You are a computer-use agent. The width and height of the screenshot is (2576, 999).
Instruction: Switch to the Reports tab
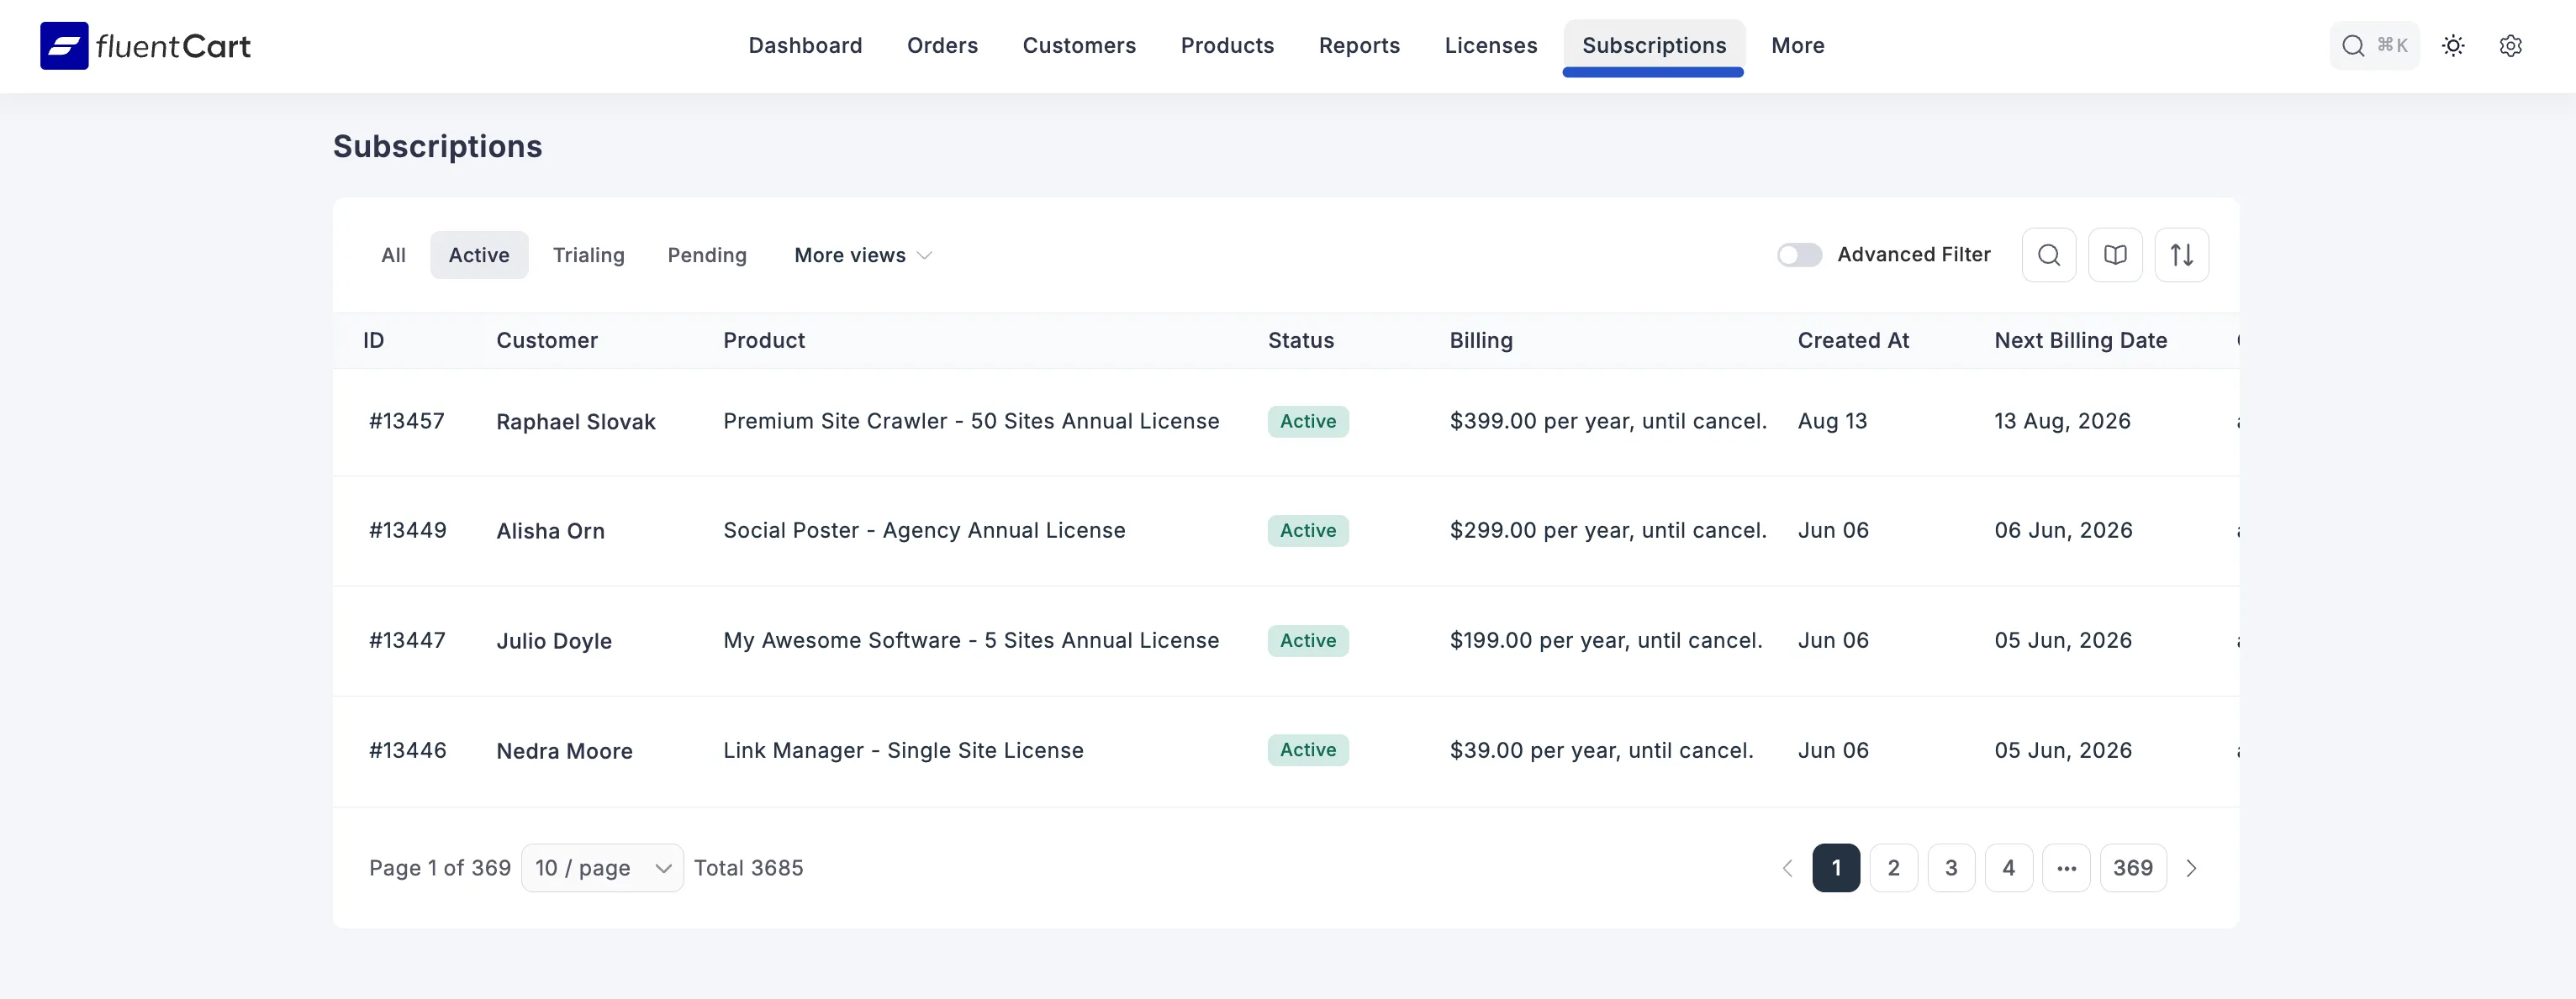1359,45
